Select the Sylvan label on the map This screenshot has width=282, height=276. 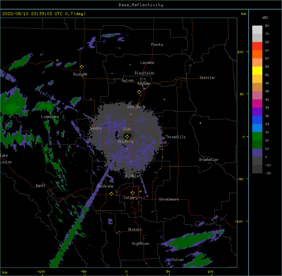click(x=128, y=80)
